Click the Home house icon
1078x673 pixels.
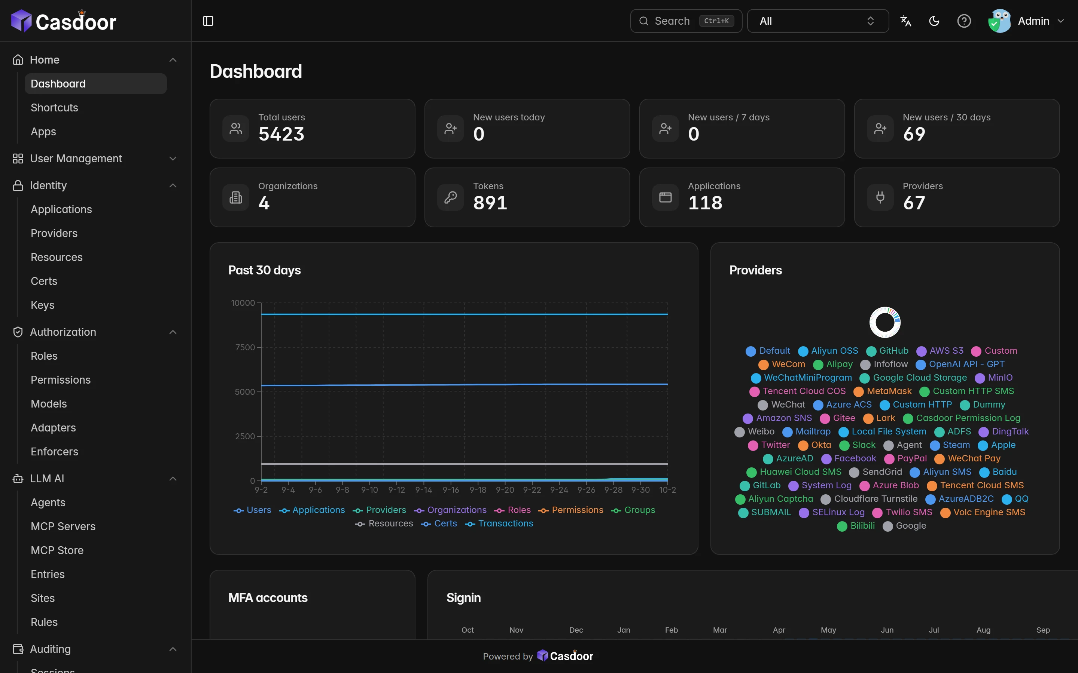click(x=18, y=60)
